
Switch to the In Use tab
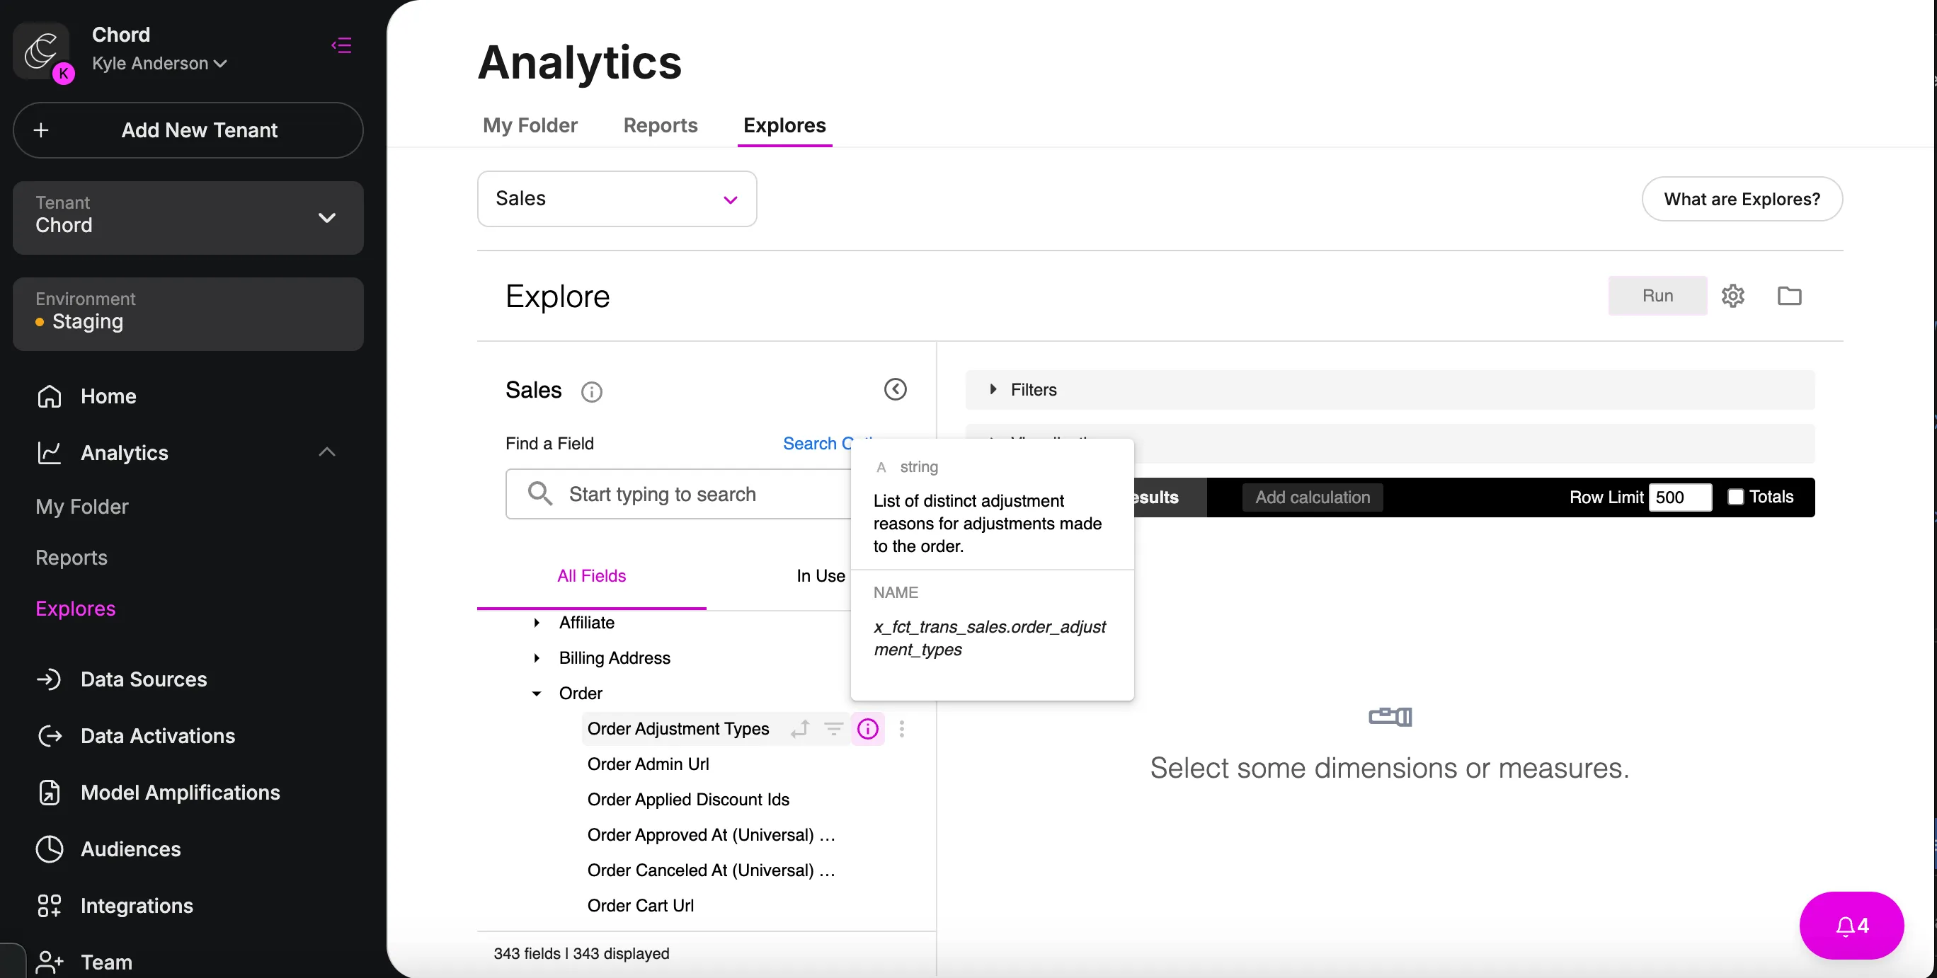coord(821,576)
